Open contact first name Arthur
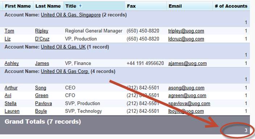The height and width of the screenshot is (139, 255). pos(11,88)
